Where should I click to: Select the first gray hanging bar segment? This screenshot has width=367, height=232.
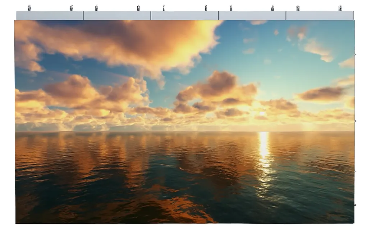[x=50, y=15]
